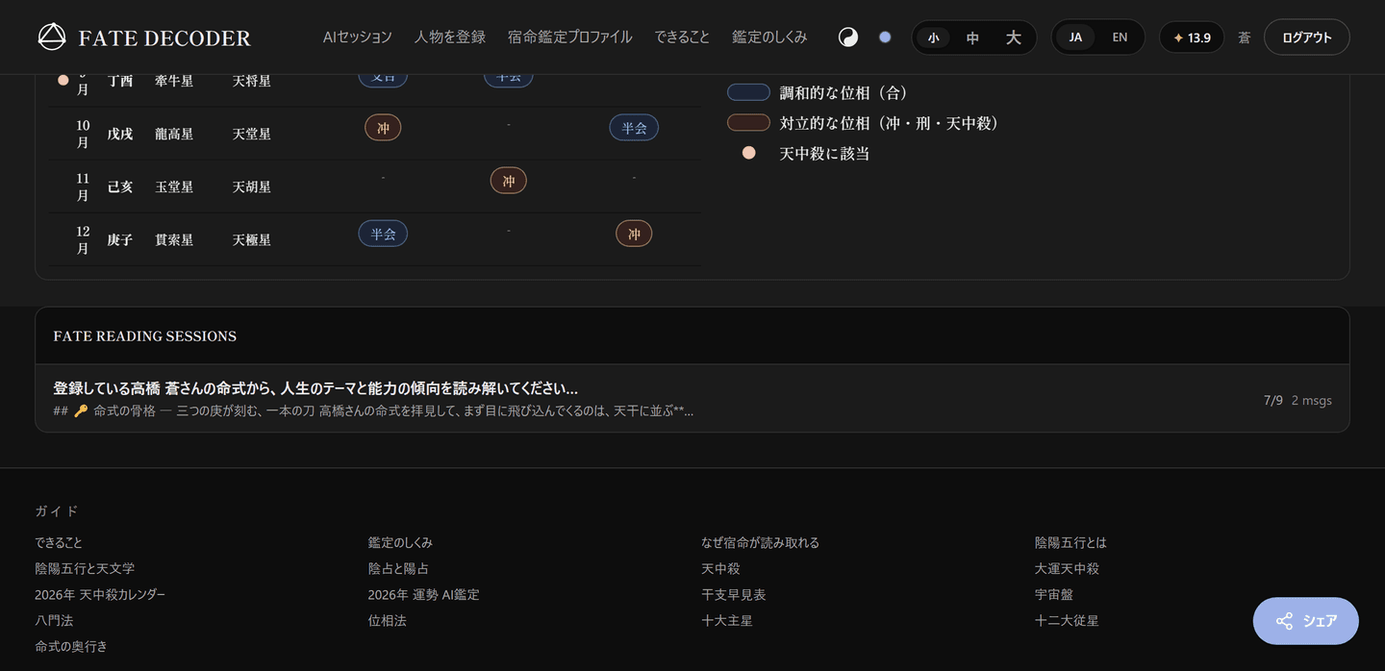Viewport: 1385px width, 671px height.
Task: Click the 己亥 cell
Action: (x=120, y=186)
